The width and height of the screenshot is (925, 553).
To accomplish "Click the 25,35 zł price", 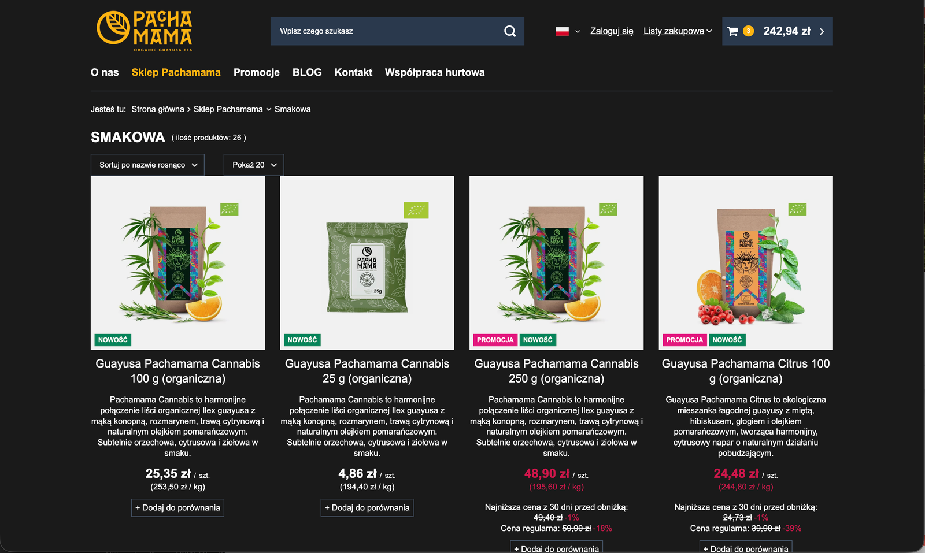I will pos(168,474).
